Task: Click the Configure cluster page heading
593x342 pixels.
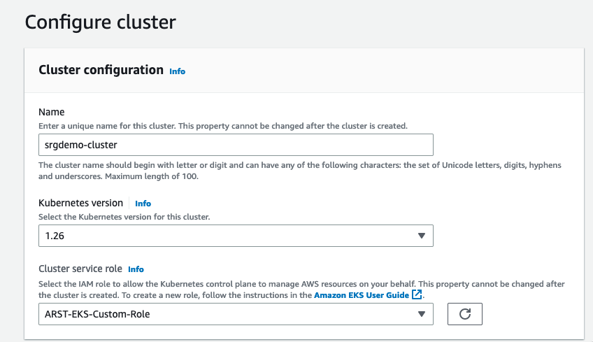Action: coord(100,22)
